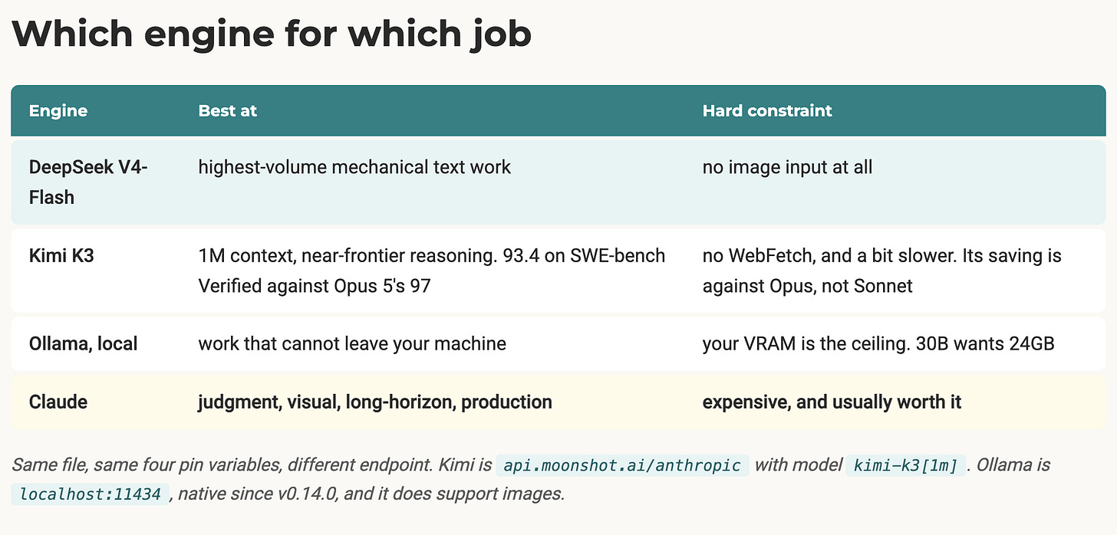Select the 'Ollama, local' row label
This screenshot has height=535, width=1117.
click(83, 343)
